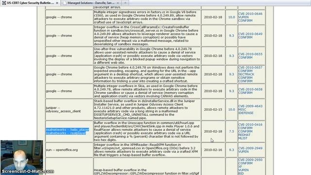Open the REDHAT reference link
This screenshot has width=311, height=175.
point(244,135)
